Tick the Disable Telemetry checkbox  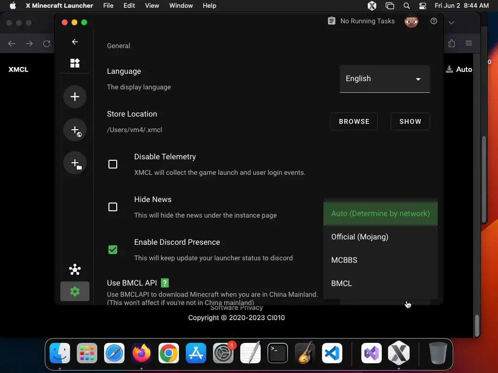[113, 164]
